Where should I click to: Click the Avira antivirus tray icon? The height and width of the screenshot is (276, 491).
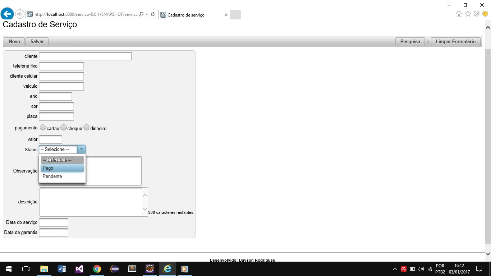pyautogui.click(x=404, y=269)
